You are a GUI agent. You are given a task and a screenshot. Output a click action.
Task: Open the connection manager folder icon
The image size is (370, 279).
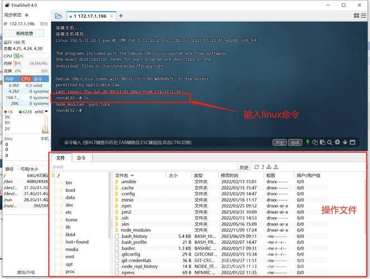point(58,16)
